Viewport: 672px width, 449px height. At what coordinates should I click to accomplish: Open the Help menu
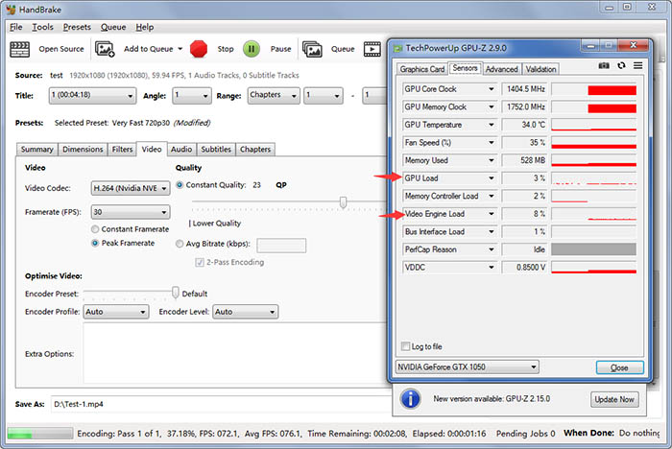[x=145, y=27]
